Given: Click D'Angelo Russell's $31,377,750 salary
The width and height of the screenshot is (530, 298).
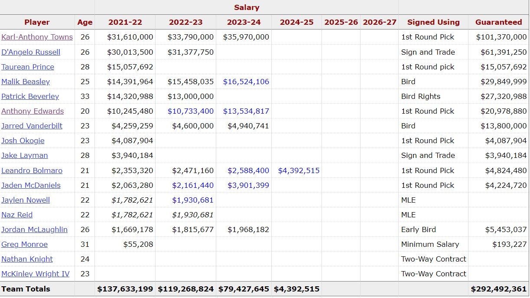Looking at the screenshot, I should point(191,52).
